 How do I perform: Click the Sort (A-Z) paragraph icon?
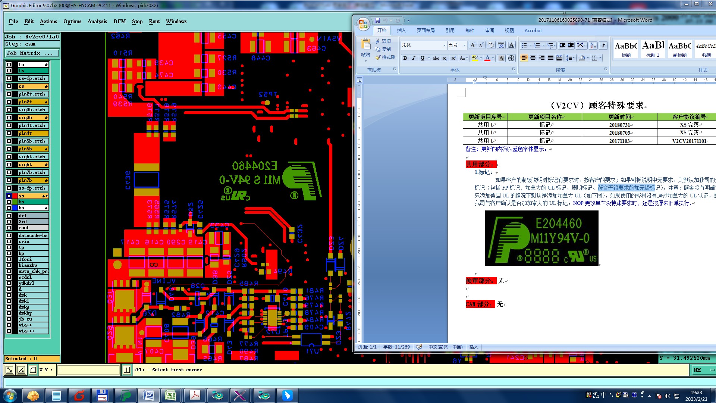pyautogui.click(x=593, y=45)
